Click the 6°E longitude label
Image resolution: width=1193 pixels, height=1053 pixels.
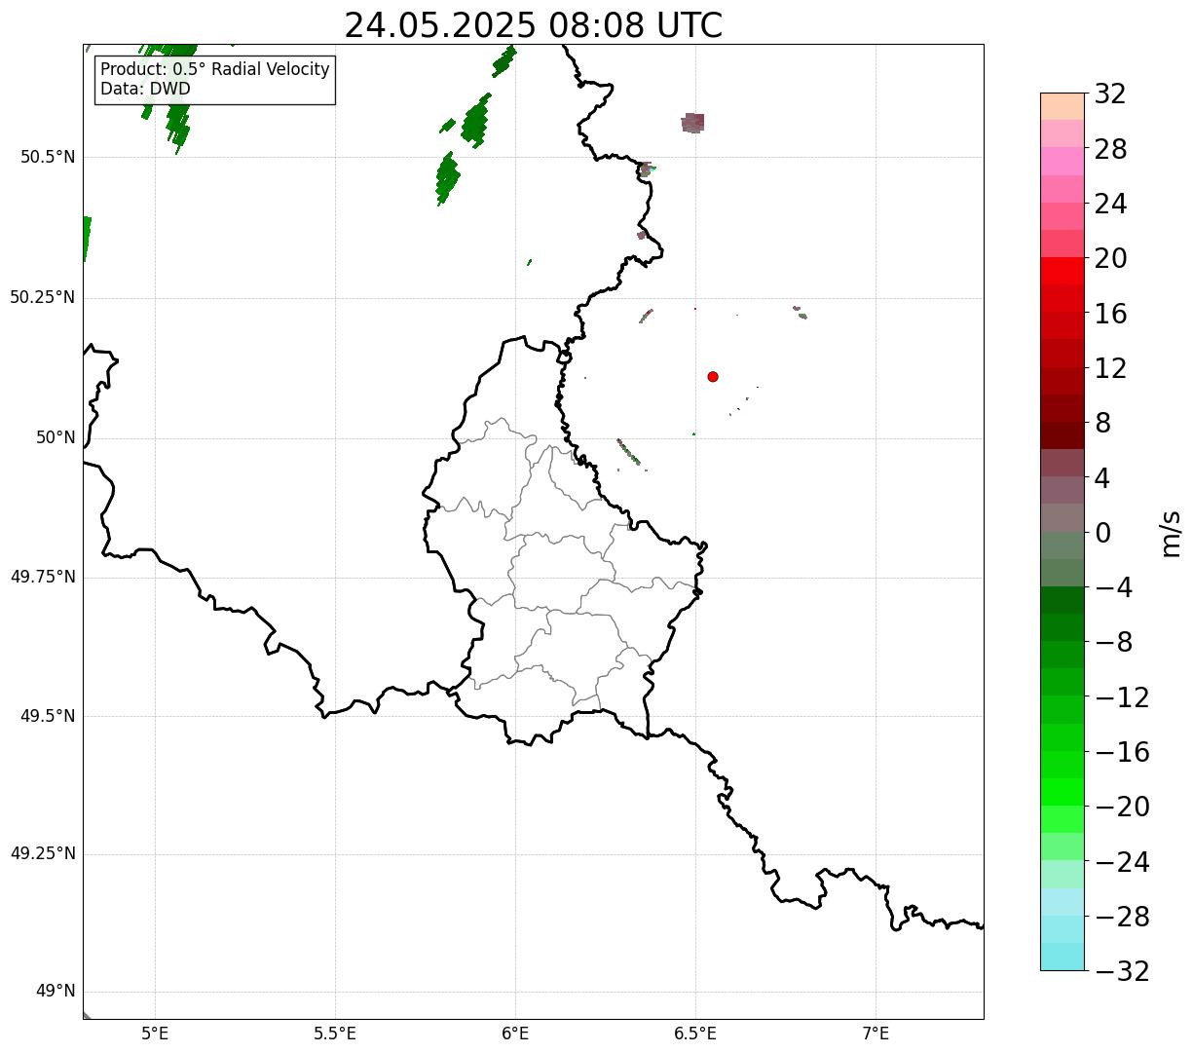point(515,1034)
